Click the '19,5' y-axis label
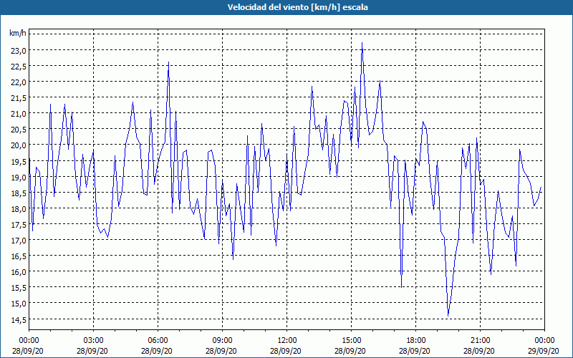Viewport: 573px width, 358px height. coord(19,161)
